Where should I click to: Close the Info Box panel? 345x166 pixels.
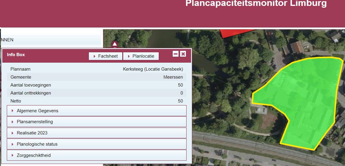coord(183,54)
